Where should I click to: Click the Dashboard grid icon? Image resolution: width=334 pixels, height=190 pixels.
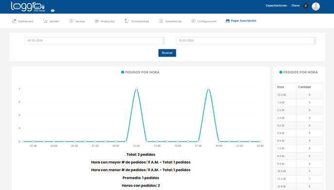[14, 21]
